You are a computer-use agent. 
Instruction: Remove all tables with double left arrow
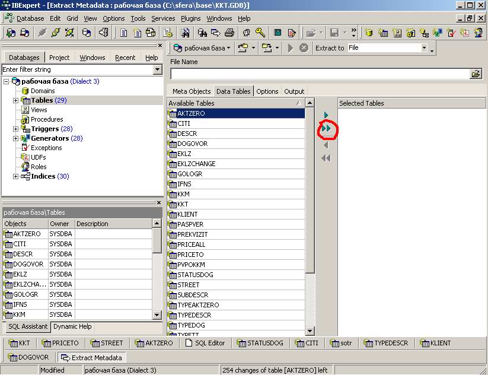(326, 158)
